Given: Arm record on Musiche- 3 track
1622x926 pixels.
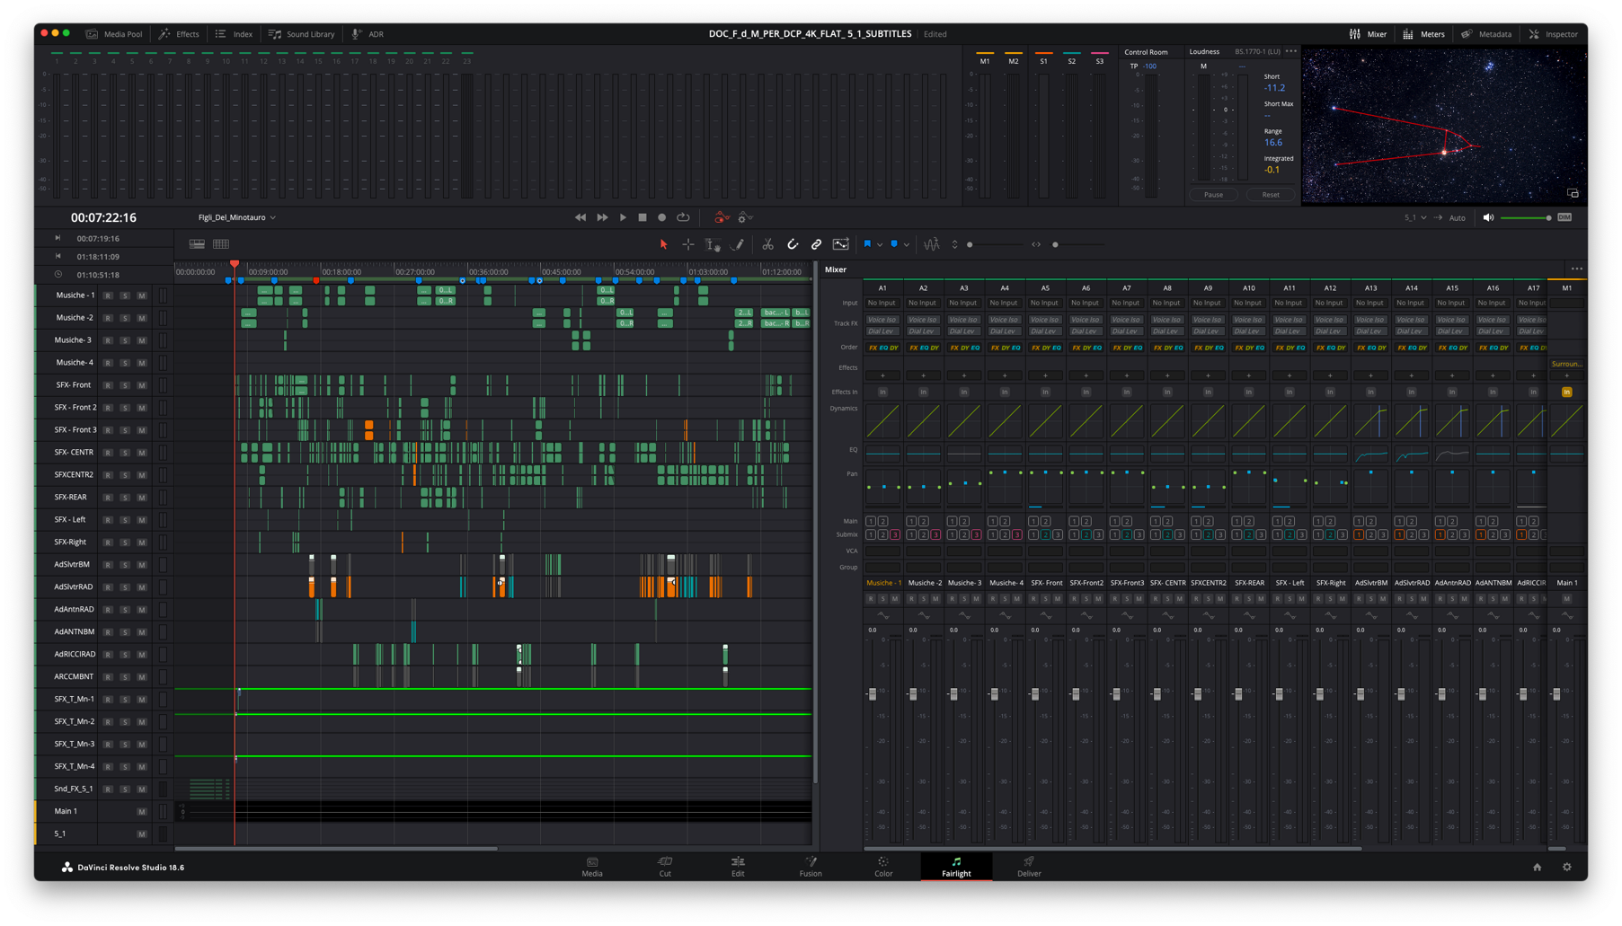Looking at the screenshot, I should click(x=108, y=340).
